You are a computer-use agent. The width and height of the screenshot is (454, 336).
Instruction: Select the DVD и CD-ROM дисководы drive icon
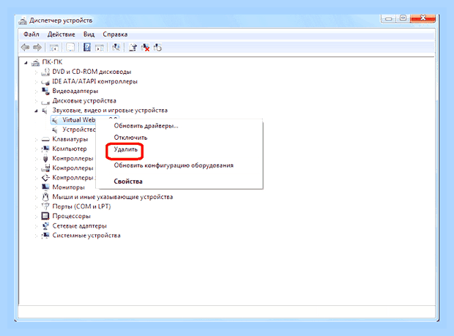pos(45,72)
